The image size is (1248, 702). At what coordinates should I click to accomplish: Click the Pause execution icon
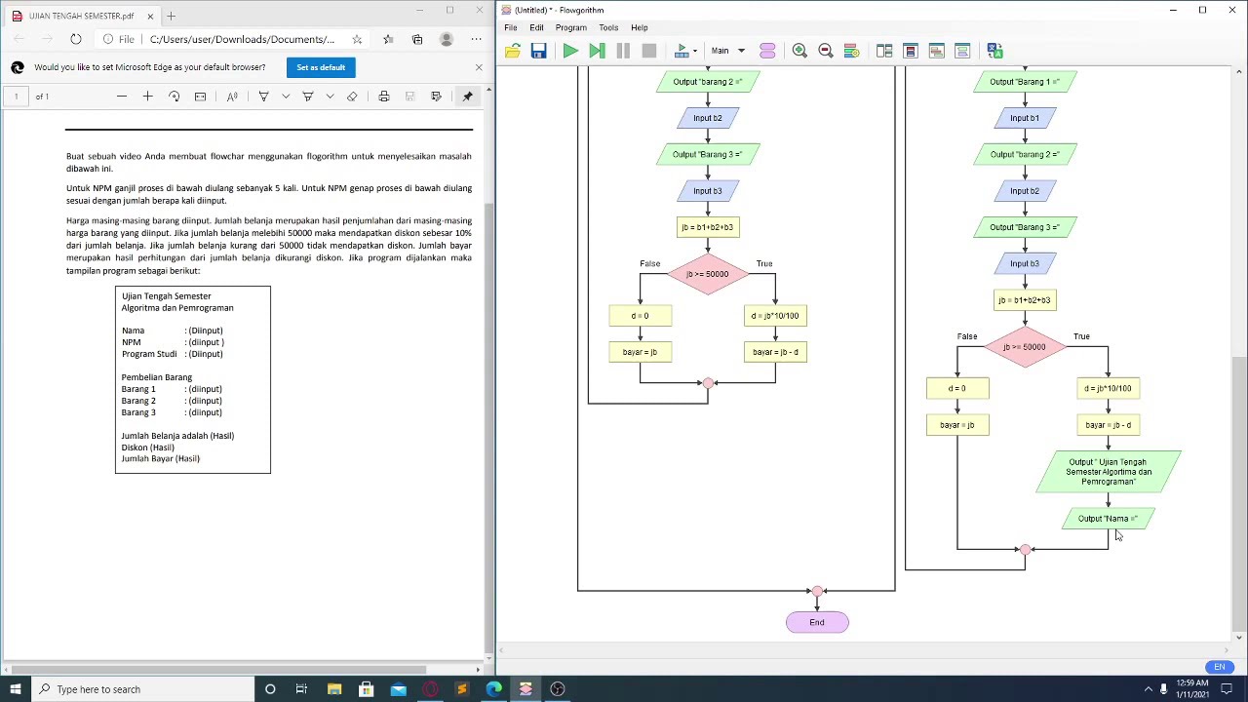pyautogui.click(x=623, y=51)
